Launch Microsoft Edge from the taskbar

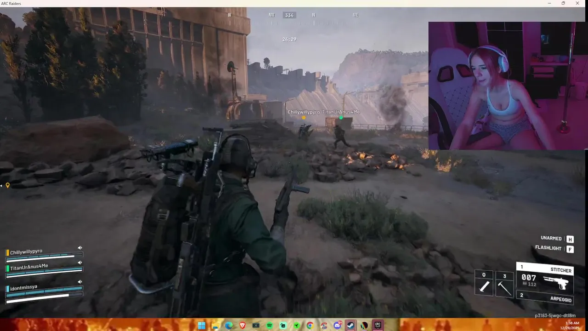click(x=229, y=325)
